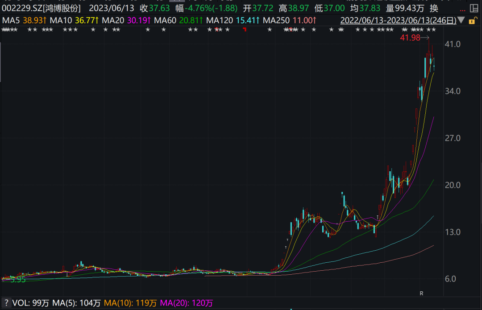Expand the date range dropdown arrow
482x310 pixels.
pos(461,20)
